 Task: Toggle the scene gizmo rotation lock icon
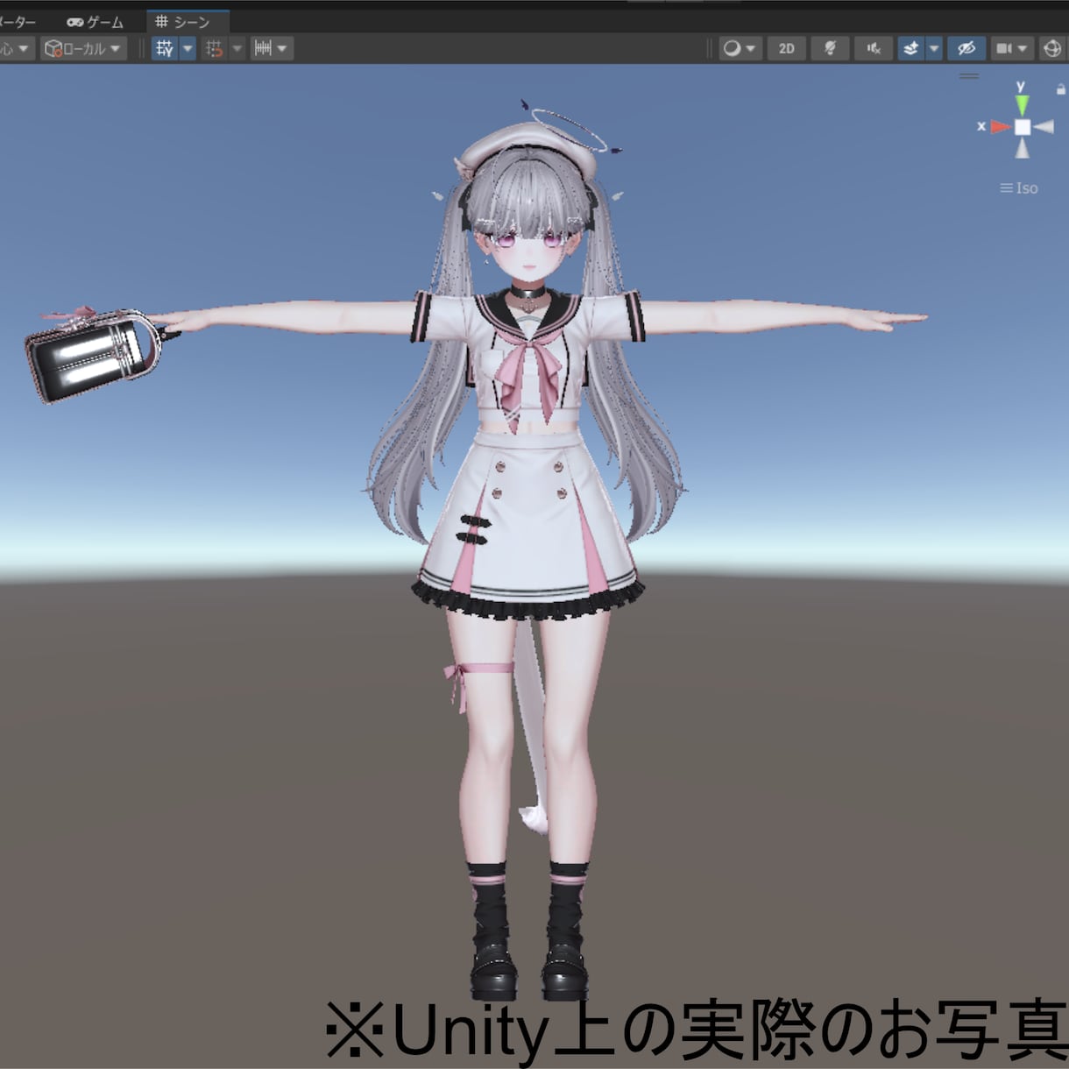coord(1060,89)
